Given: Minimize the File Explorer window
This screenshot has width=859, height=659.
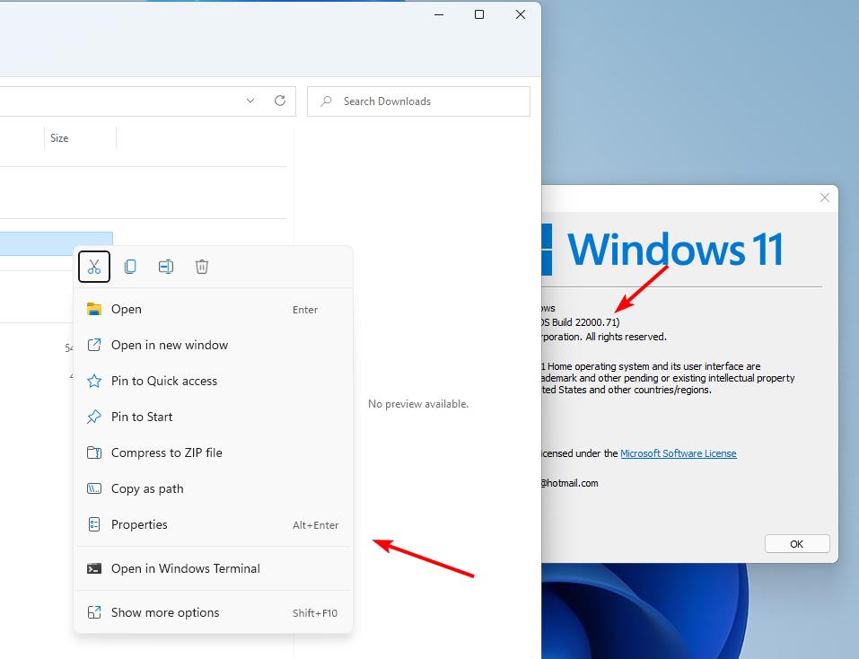Looking at the screenshot, I should point(439,14).
